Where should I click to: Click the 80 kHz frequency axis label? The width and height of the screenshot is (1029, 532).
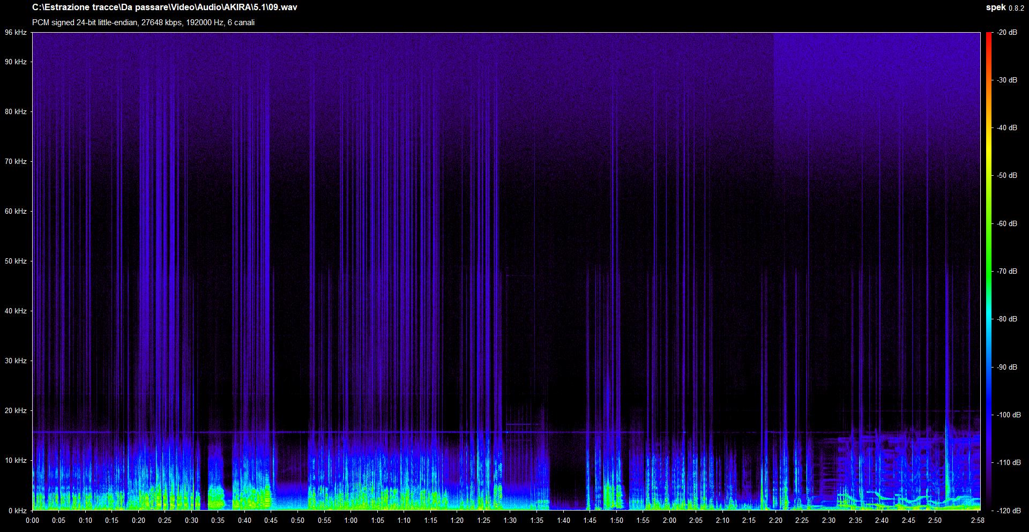coord(16,112)
